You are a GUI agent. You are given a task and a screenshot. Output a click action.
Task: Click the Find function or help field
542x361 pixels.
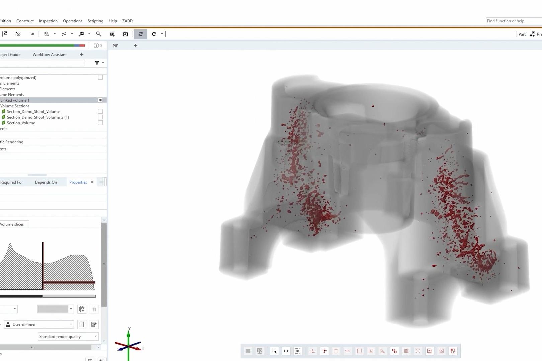[514, 21]
